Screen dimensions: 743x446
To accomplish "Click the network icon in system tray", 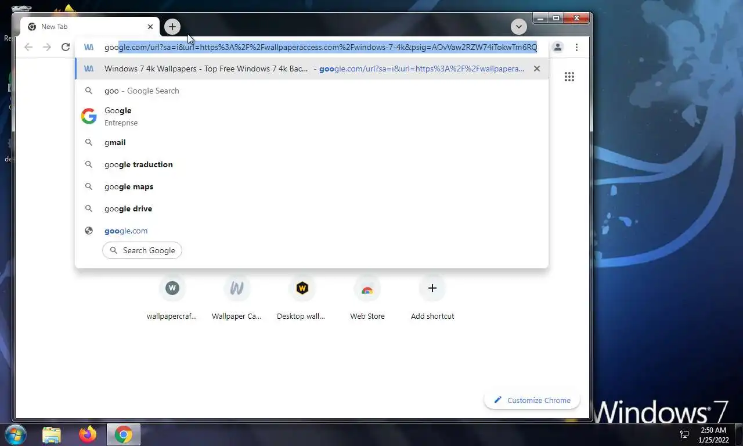I will click(x=684, y=434).
